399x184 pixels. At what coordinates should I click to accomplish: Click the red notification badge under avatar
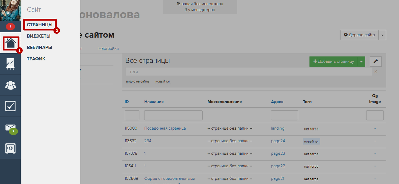(x=10, y=26)
